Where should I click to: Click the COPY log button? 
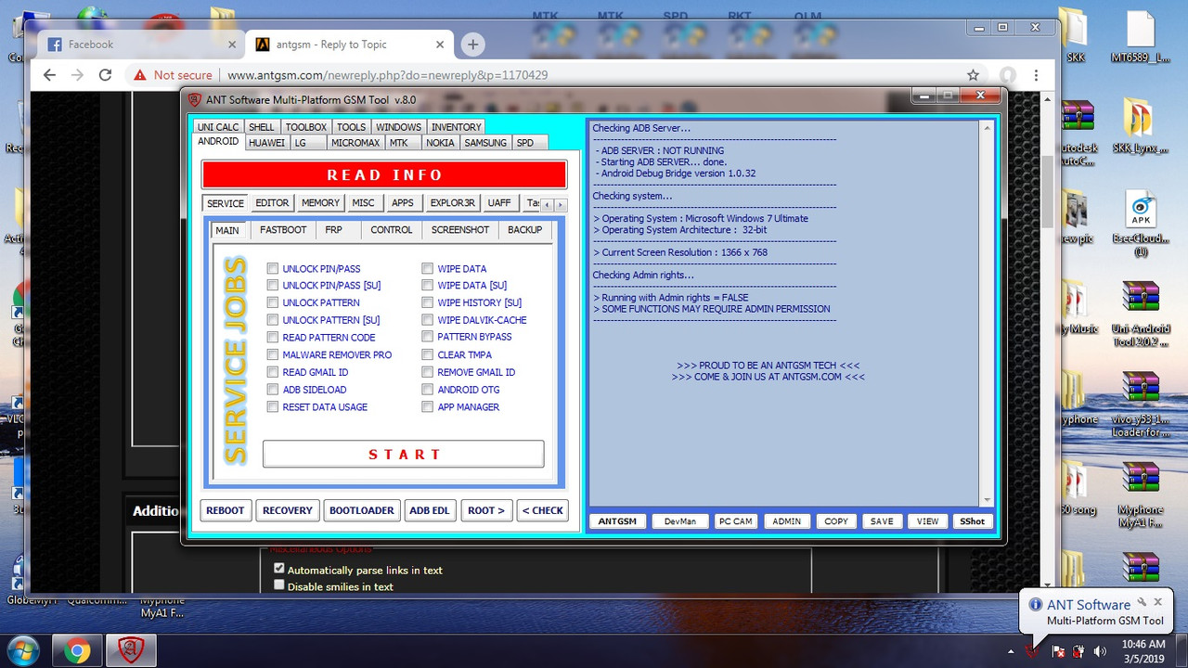pyautogui.click(x=836, y=521)
